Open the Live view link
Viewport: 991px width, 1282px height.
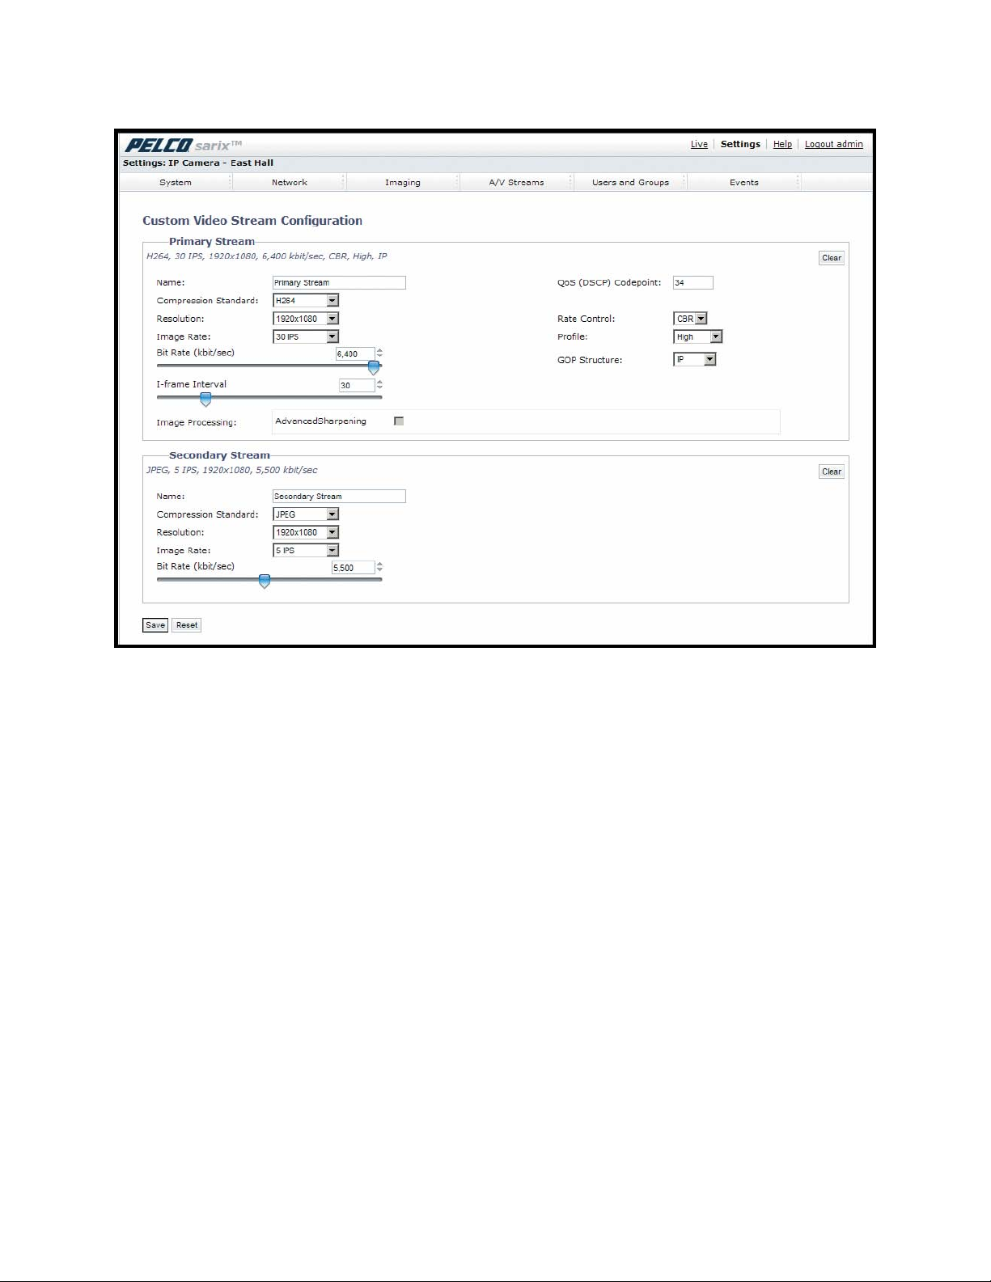pos(699,145)
